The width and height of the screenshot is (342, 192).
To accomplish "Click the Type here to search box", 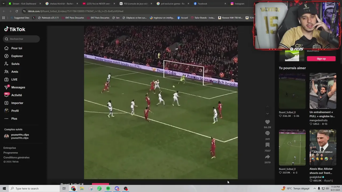I will pos(34,189).
